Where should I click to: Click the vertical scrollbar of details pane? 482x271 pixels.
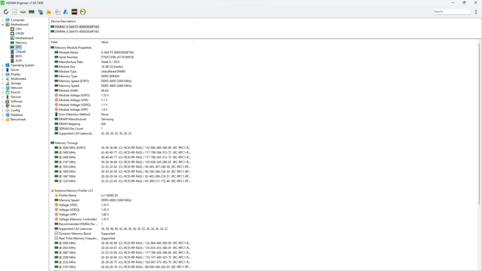pyautogui.click(x=479, y=123)
